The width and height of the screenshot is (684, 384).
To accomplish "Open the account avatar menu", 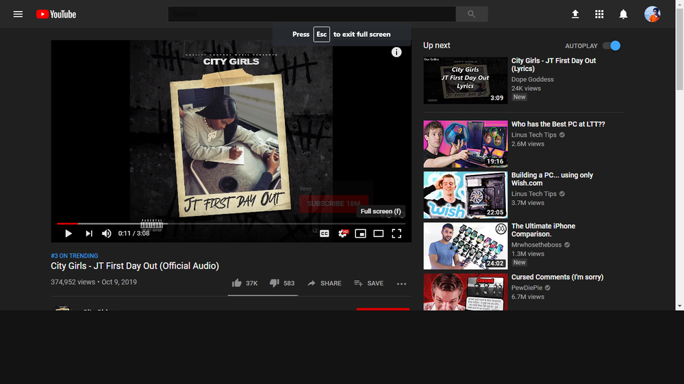I will coord(652,14).
